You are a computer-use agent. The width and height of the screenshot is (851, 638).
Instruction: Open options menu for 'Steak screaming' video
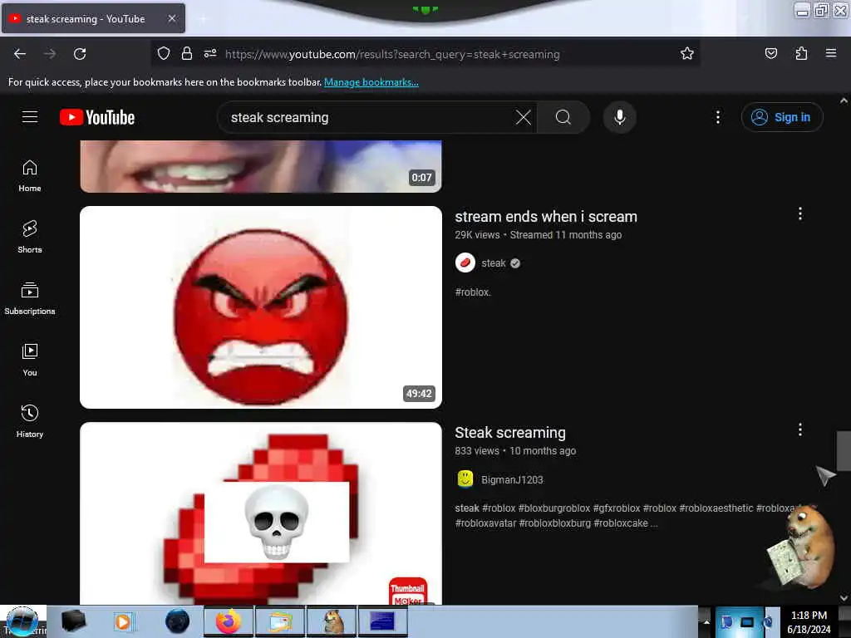tap(800, 429)
